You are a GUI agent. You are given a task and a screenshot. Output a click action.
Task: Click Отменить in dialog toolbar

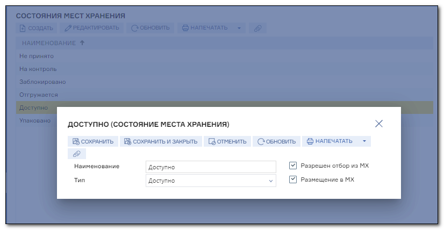(x=227, y=141)
